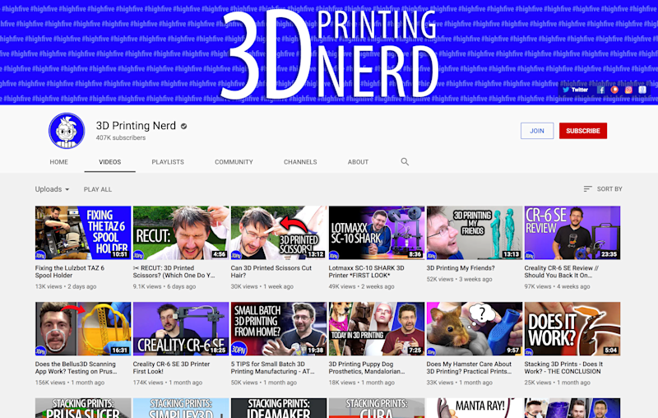Click the title 'RECUT: 3D Printed Scissors?'
The image size is (658, 418).
pyautogui.click(x=174, y=272)
